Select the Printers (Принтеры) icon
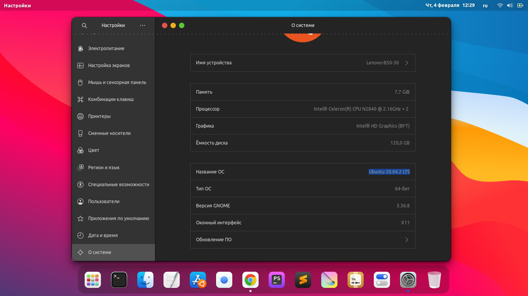Viewport: 528px width, 296px height. (x=80, y=116)
